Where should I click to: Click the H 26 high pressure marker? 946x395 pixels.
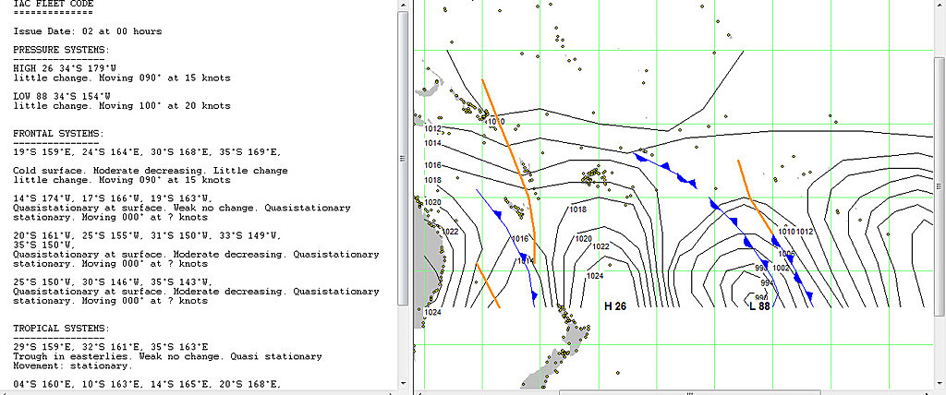pos(615,305)
